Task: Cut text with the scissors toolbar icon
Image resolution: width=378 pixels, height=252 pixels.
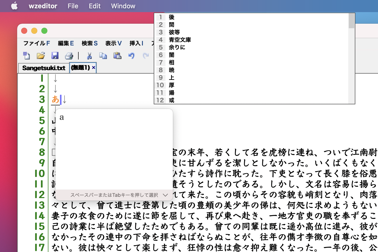Action: [x=89, y=56]
